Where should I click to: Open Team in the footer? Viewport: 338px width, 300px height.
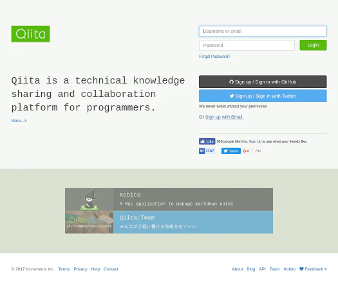click(x=275, y=269)
